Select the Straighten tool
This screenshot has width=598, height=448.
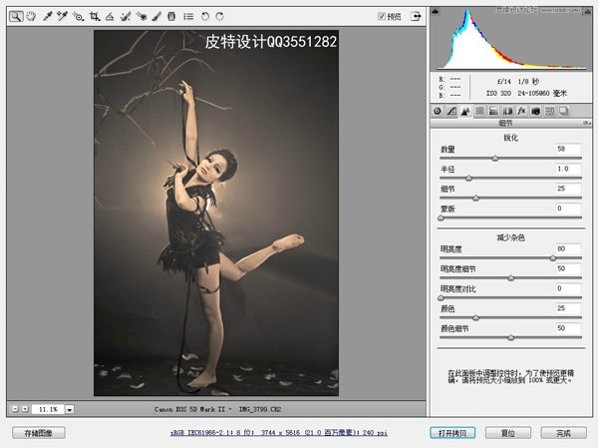coord(110,16)
